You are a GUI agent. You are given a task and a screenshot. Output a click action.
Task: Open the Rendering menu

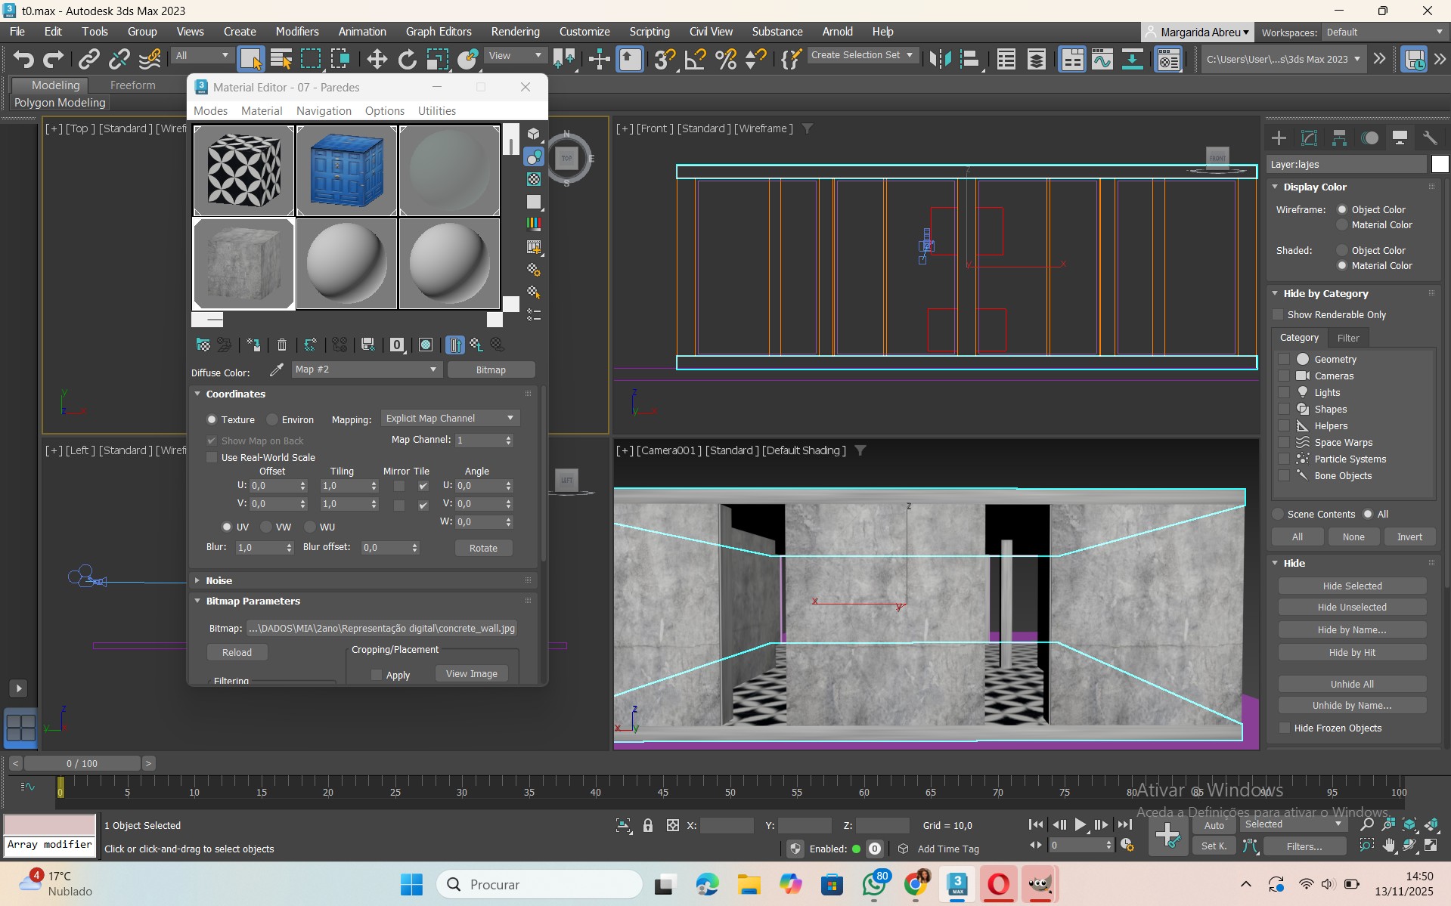[x=515, y=32]
